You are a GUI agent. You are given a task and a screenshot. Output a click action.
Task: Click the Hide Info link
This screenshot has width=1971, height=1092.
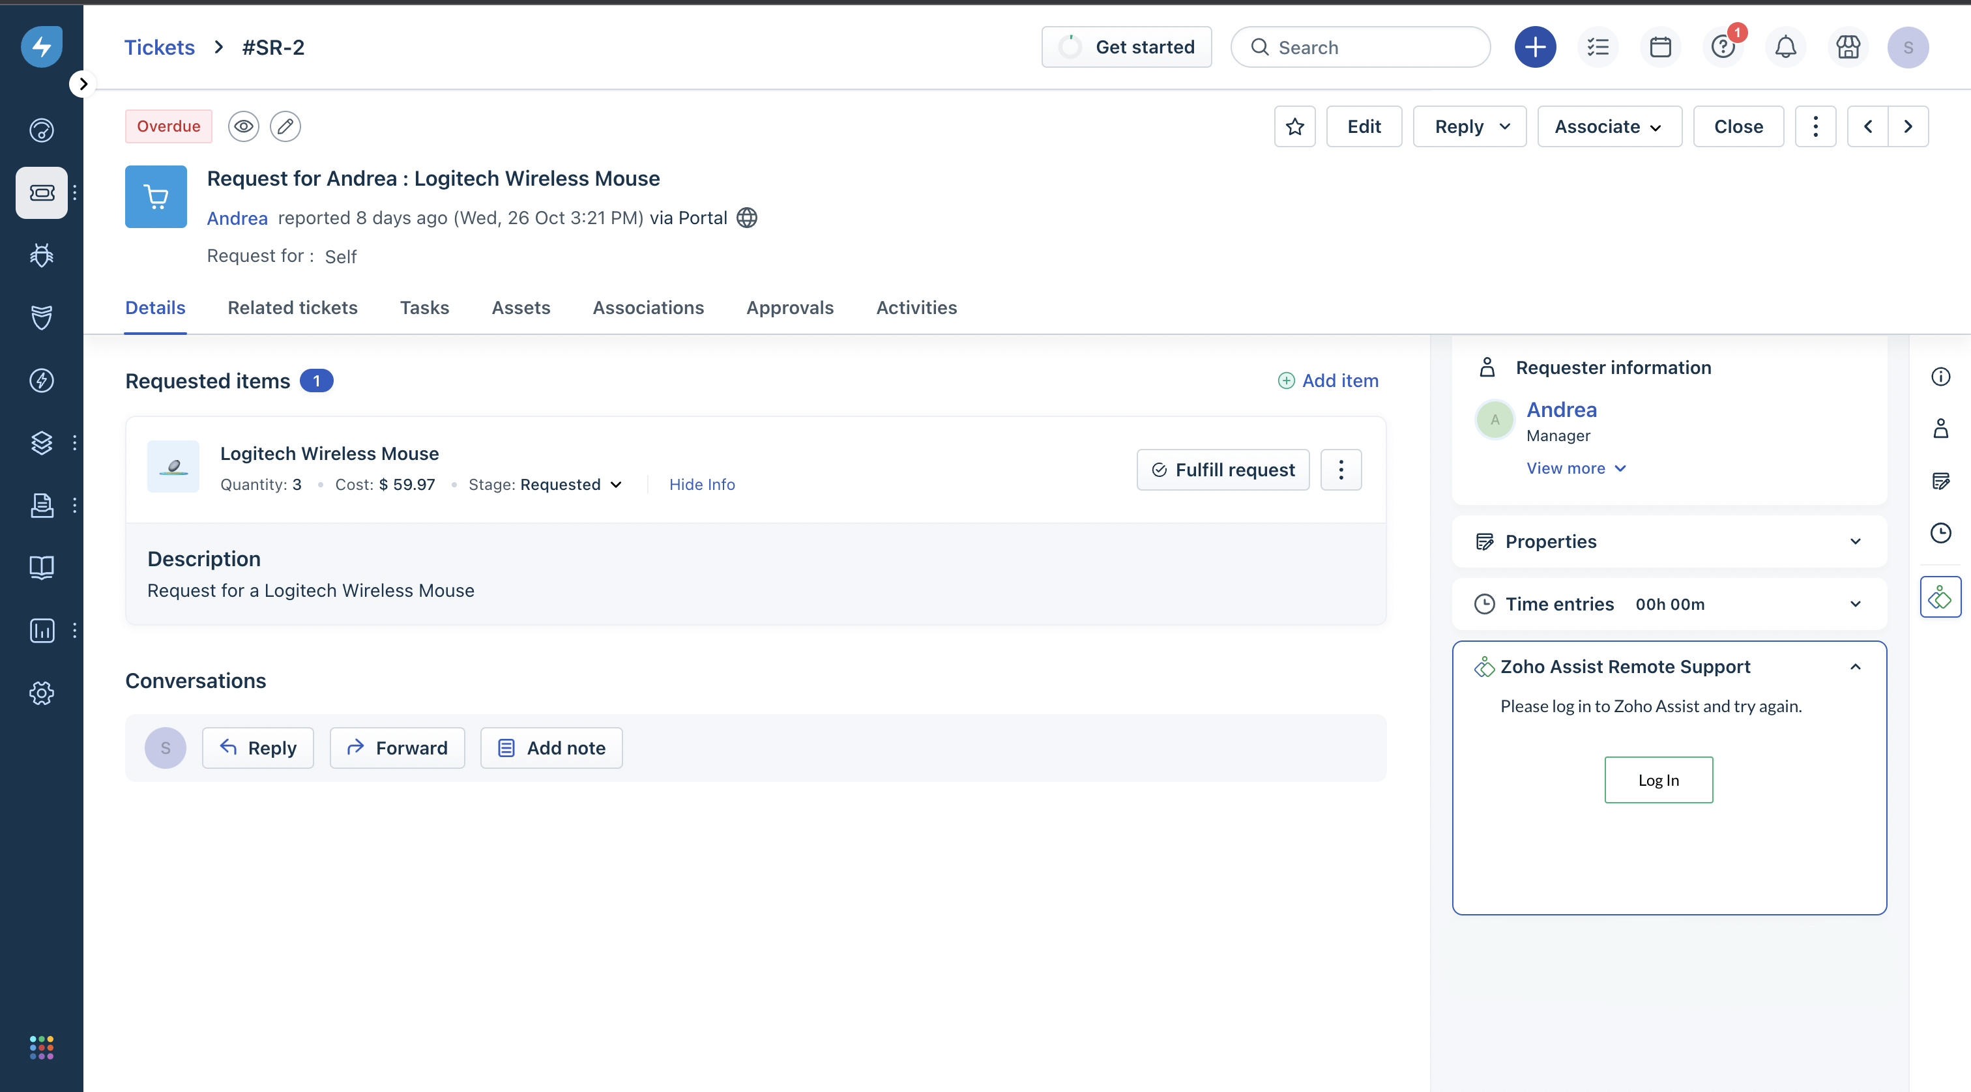(x=701, y=485)
